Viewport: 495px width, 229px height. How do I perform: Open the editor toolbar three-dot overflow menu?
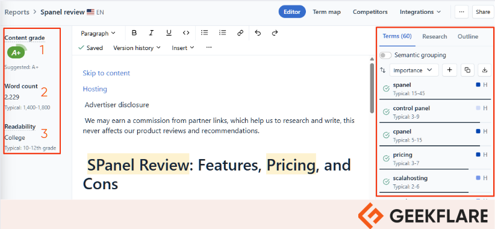(x=209, y=48)
